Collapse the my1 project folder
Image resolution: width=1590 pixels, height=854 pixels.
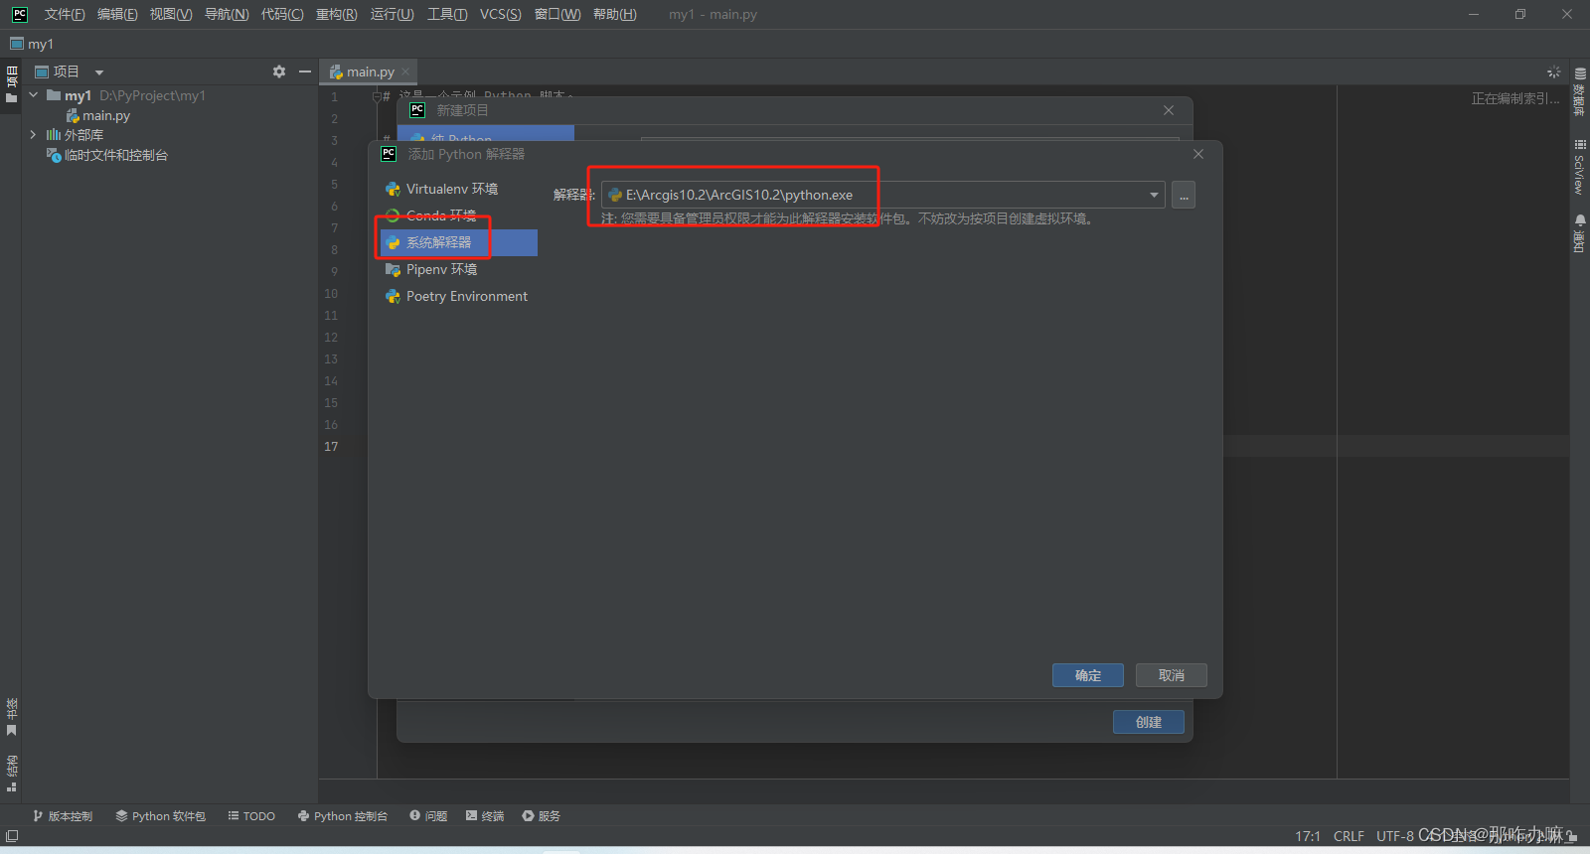click(x=34, y=95)
